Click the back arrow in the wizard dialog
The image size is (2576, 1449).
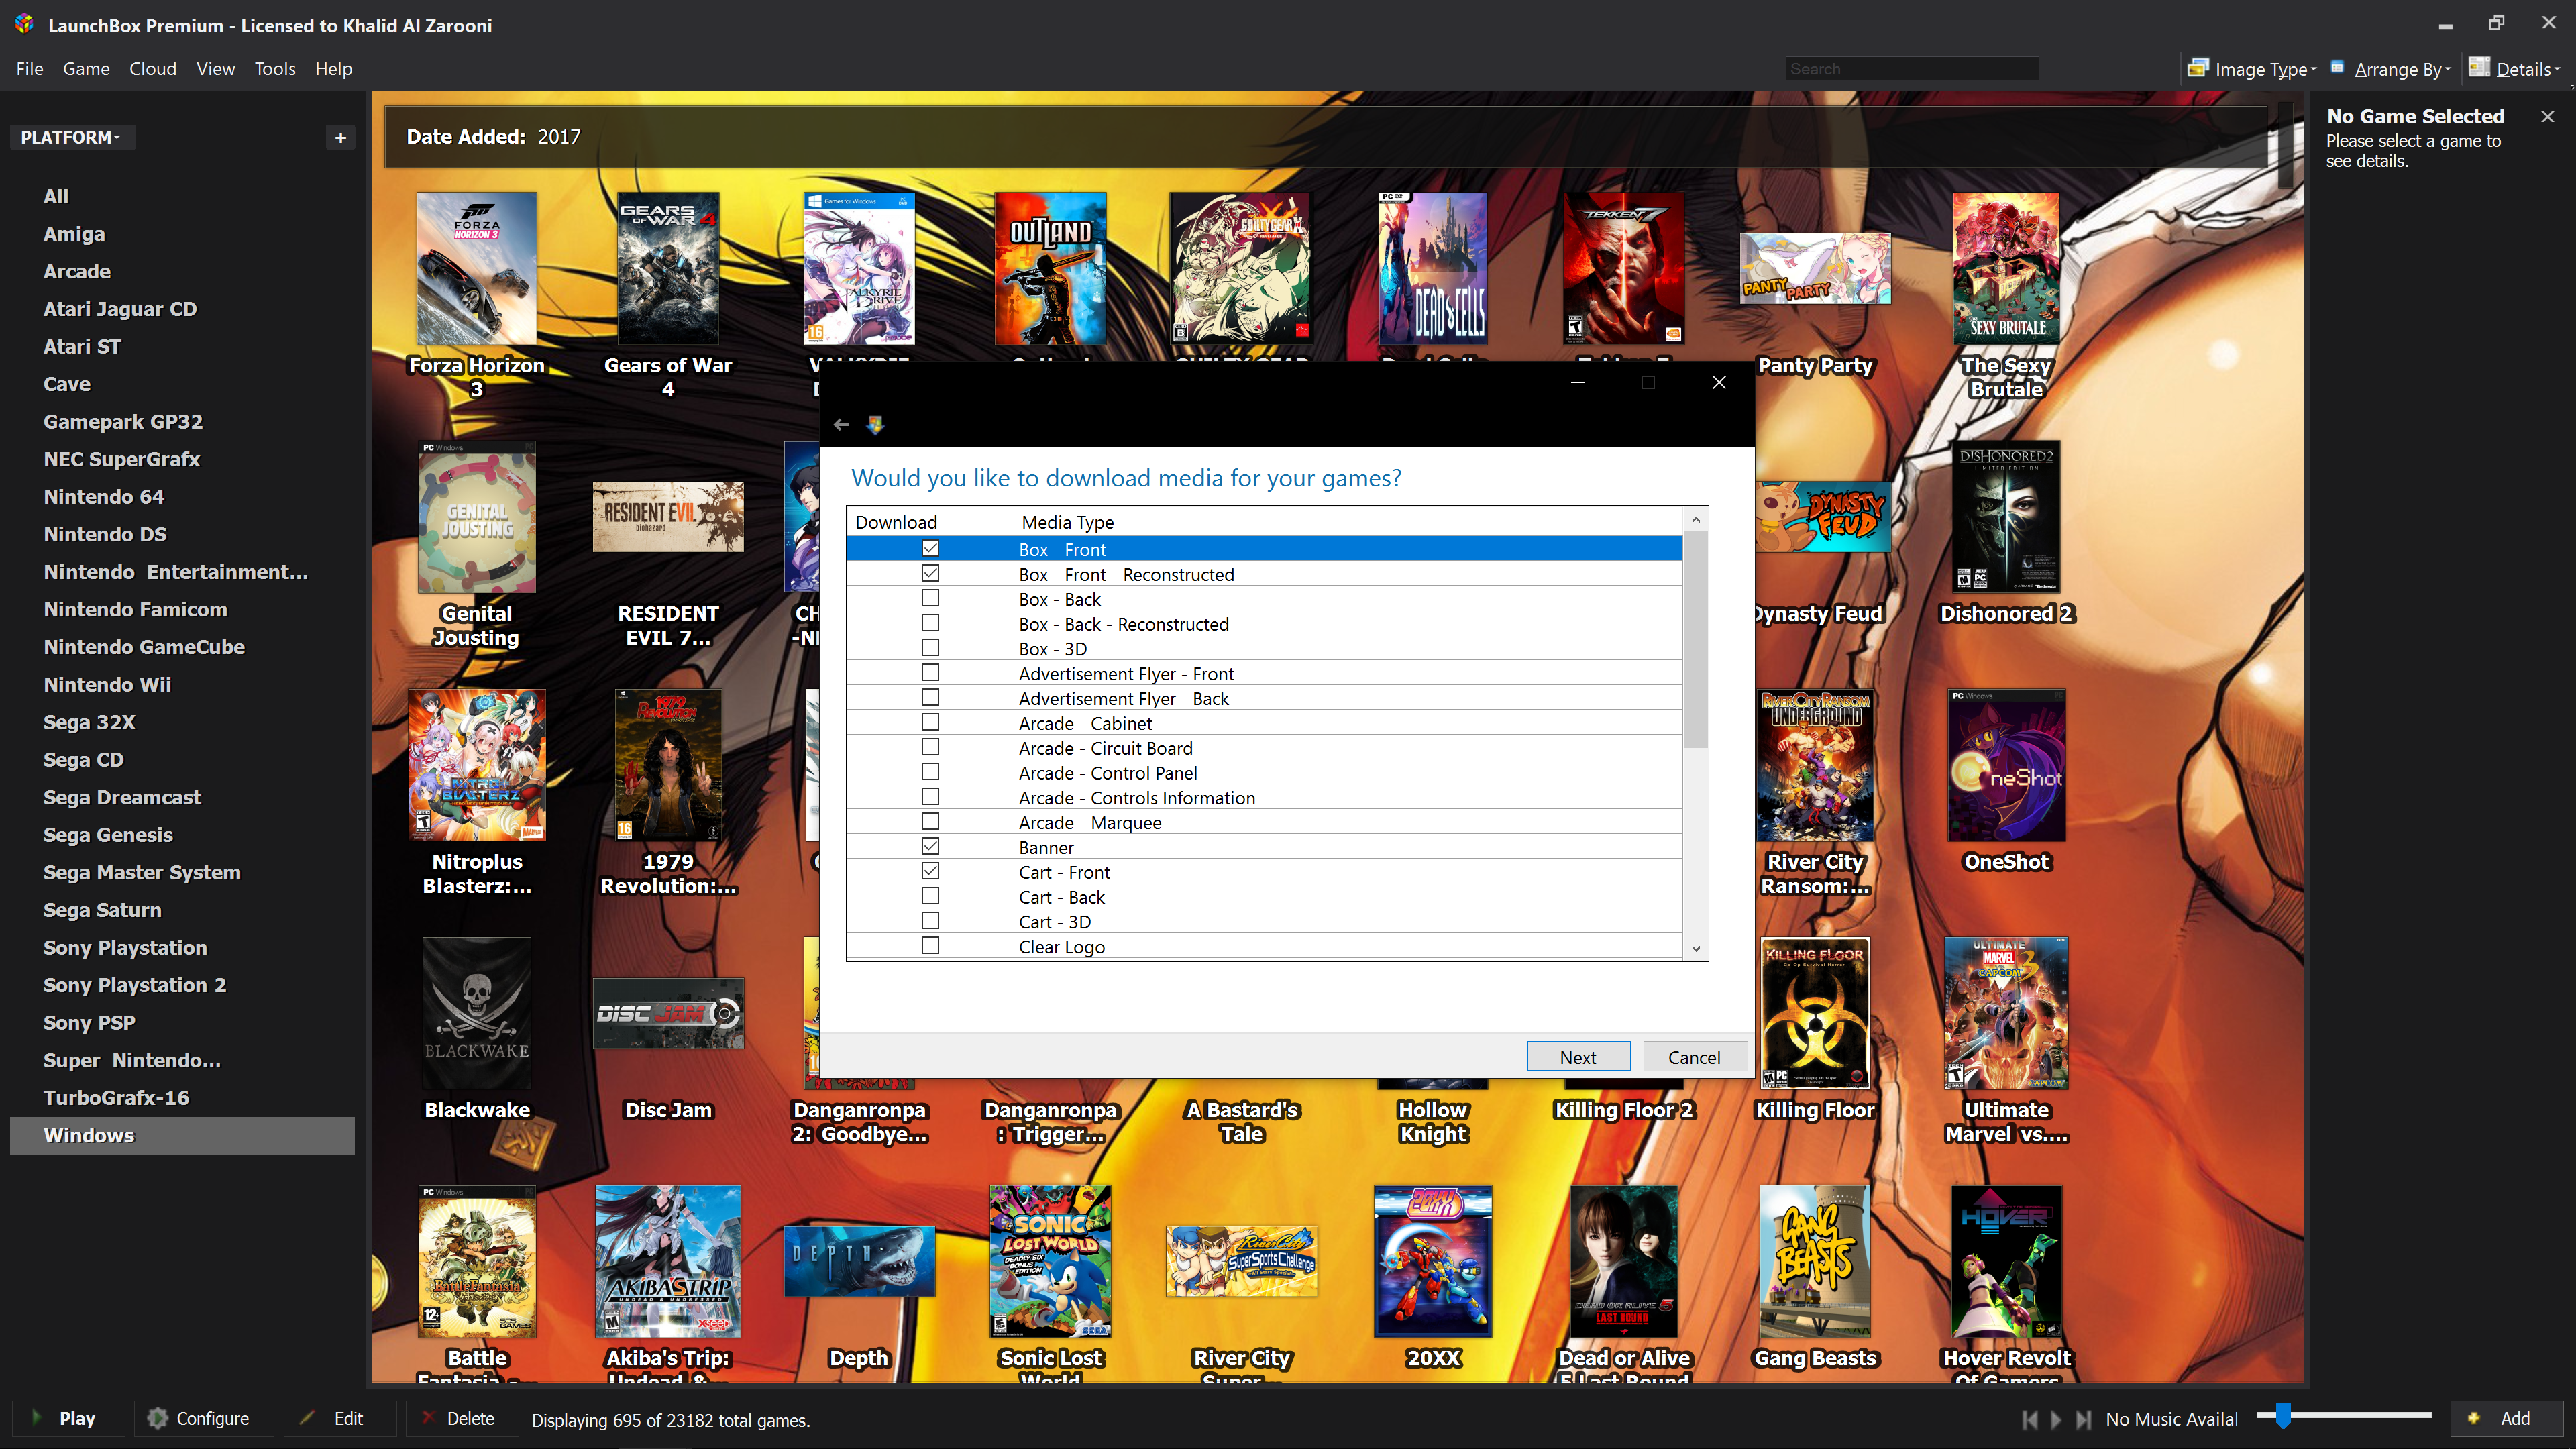pos(841,425)
